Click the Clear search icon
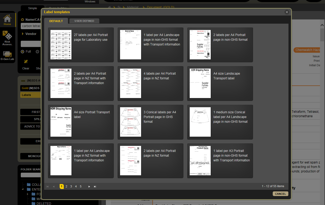The width and height of the screenshot is (325, 205). [x=26, y=61]
